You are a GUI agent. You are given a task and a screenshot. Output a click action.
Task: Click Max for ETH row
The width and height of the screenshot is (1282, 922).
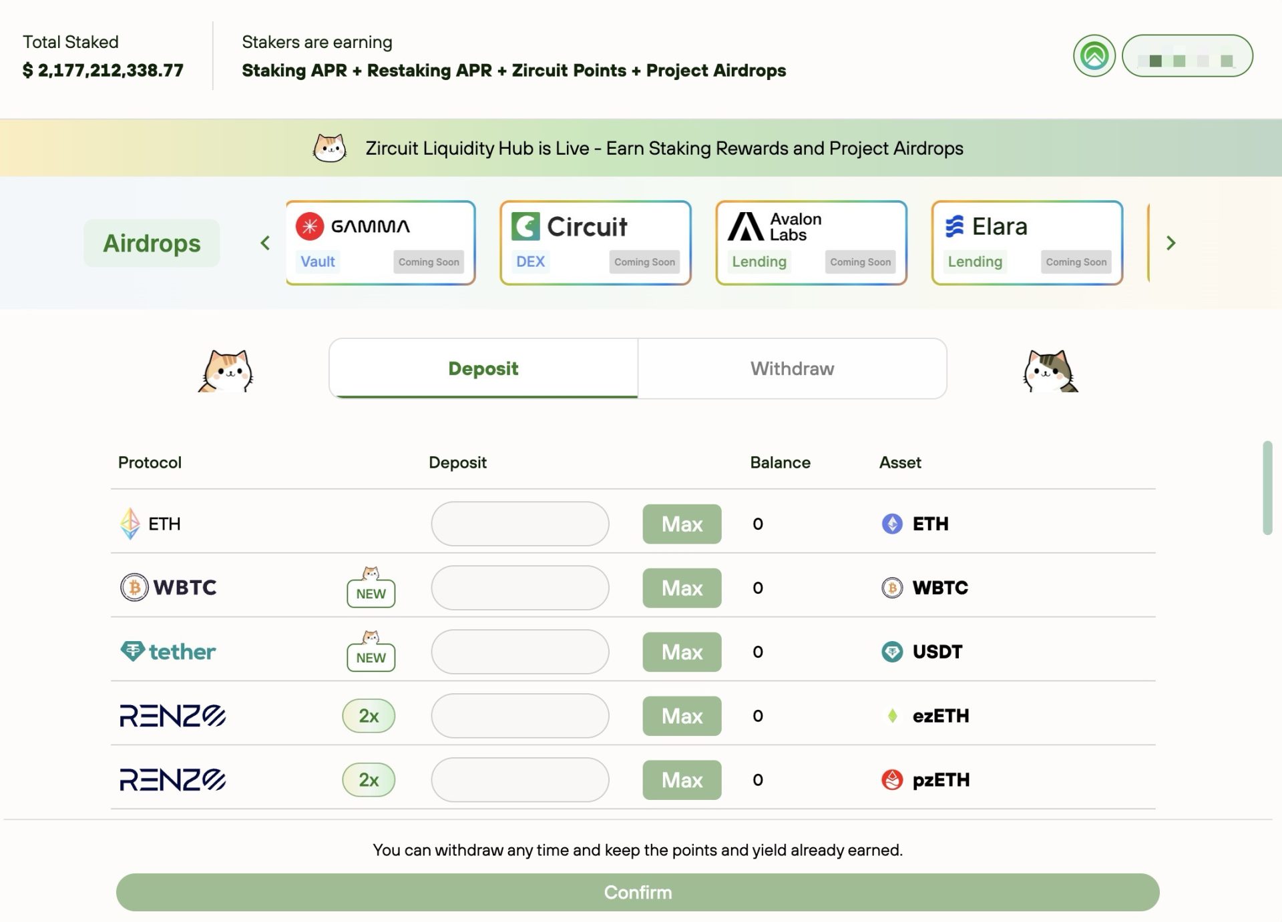point(682,524)
